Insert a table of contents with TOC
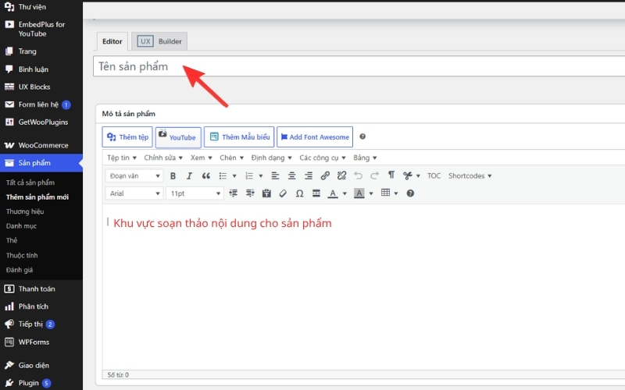625x390 pixels. pyautogui.click(x=434, y=176)
